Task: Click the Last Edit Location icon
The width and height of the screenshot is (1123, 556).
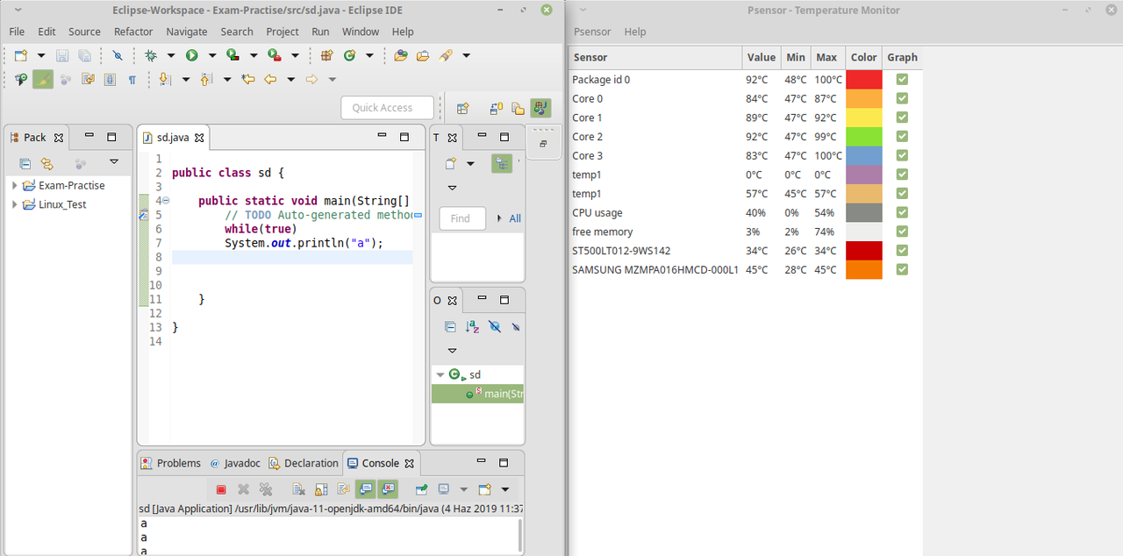Action: 248,79
